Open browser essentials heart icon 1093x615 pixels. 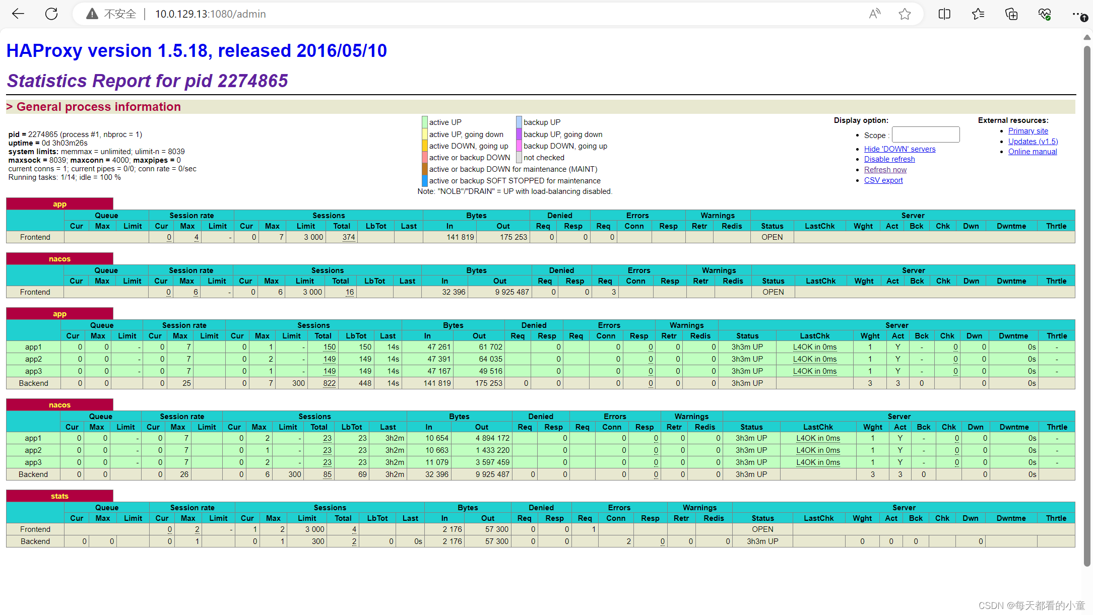pyautogui.click(x=1045, y=14)
